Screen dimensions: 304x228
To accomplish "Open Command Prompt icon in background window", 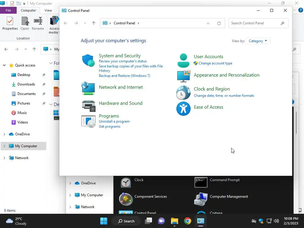I will (201, 182).
